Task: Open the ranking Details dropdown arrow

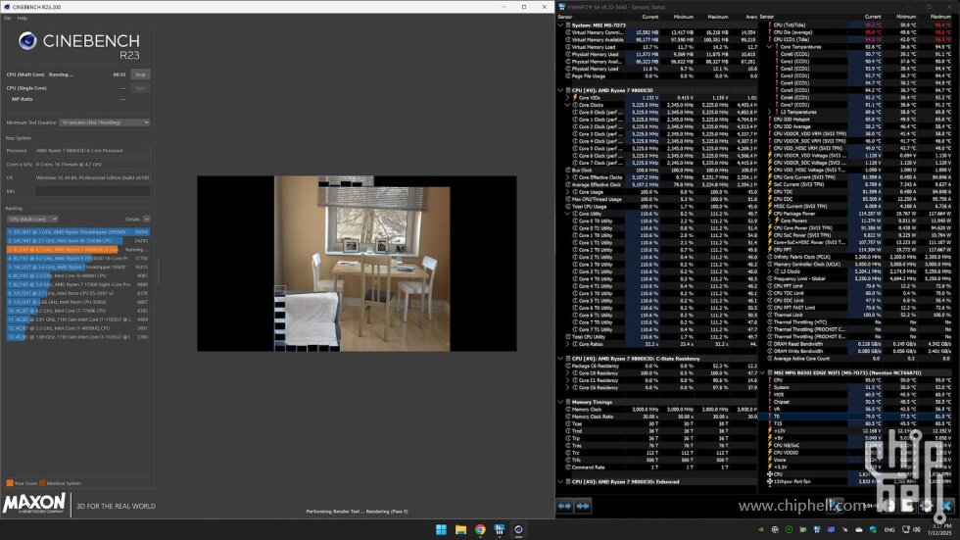Action: tap(147, 220)
